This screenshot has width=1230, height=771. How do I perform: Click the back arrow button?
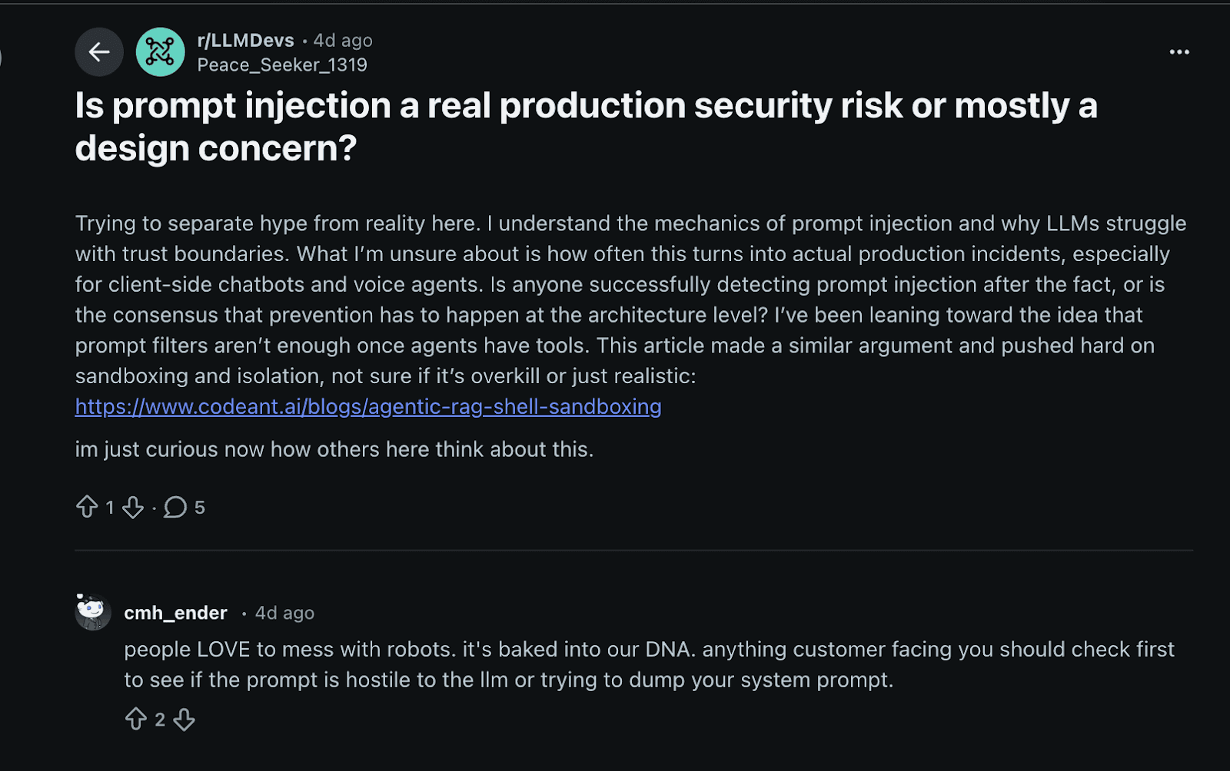99,52
